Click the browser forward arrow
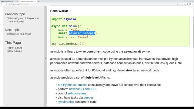This screenshot has height=109, width=194. 4,4
